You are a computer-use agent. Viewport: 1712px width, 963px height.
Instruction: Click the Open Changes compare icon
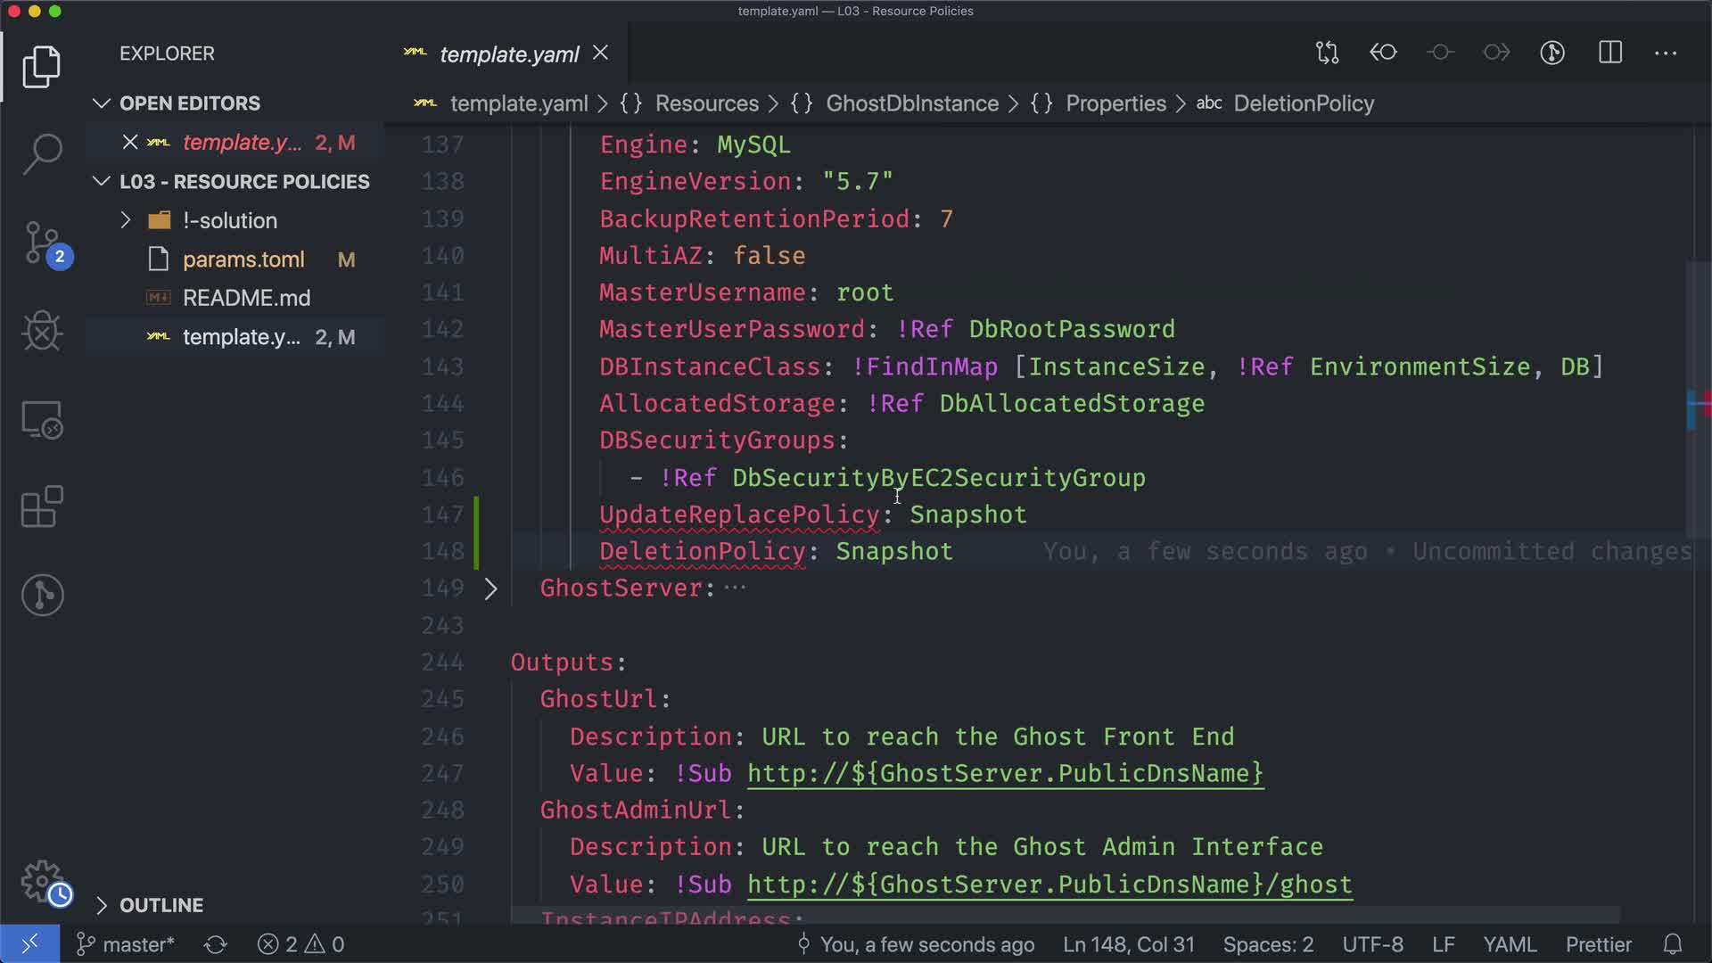point(1327,53)
